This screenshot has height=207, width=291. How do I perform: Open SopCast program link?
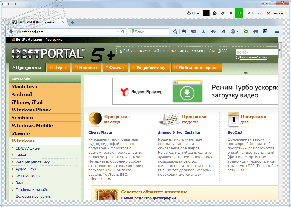click(235, 133)
